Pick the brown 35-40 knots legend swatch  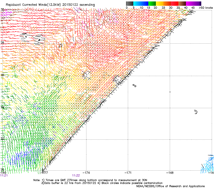click(182, 3)
